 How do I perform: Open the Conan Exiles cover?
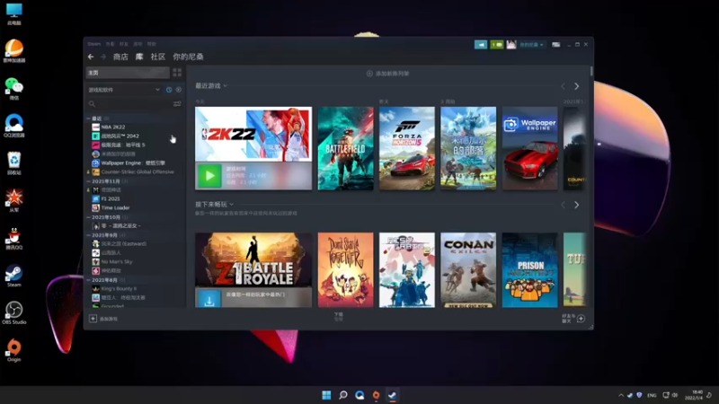(x=468, y=270)
